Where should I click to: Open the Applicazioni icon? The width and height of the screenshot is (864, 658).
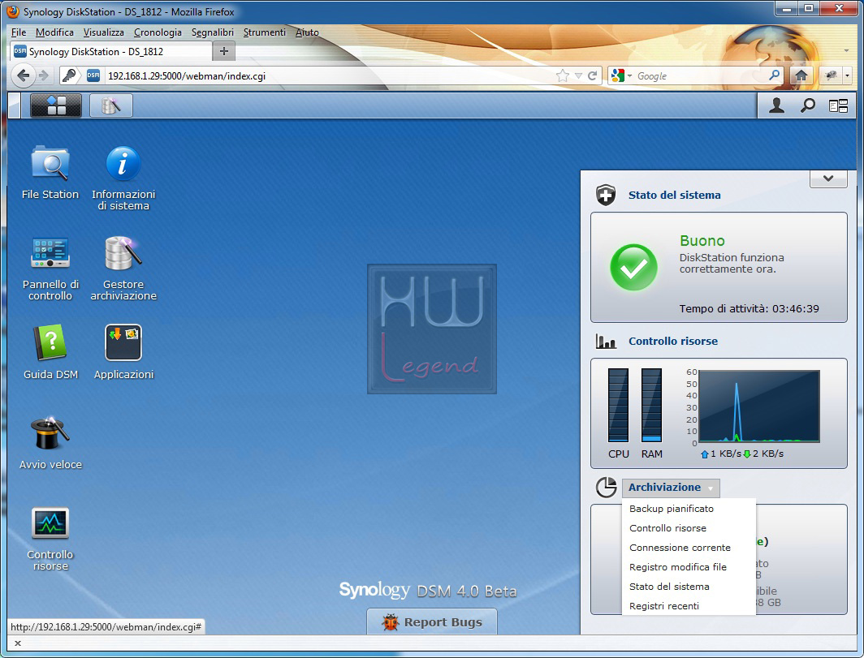coord(123,352)
